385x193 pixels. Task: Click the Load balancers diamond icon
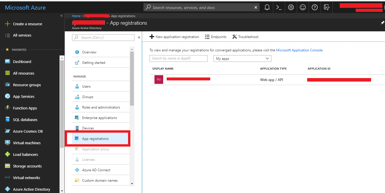point(8,154)
